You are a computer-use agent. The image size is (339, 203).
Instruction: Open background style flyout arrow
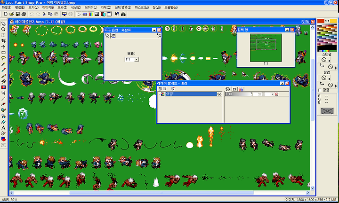[336, 68]
